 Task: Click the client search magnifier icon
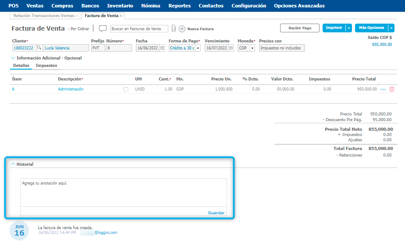pyautogui.click(x=39, y=48)
